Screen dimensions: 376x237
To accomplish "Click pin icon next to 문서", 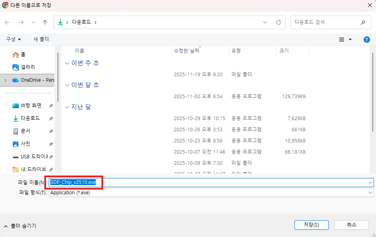I will [x=51, y=131].
